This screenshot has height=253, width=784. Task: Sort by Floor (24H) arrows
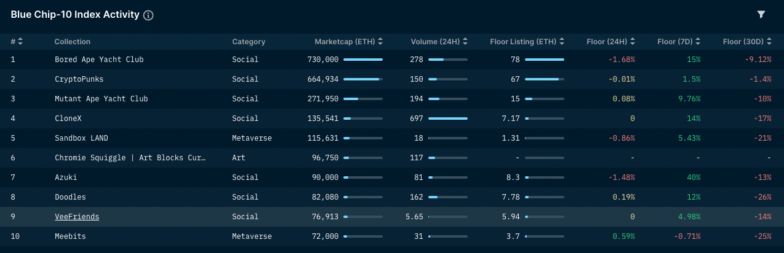pos(633,42)
